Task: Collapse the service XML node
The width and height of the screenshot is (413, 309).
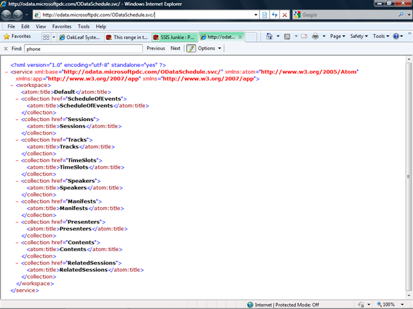Action: pos(6,72)
